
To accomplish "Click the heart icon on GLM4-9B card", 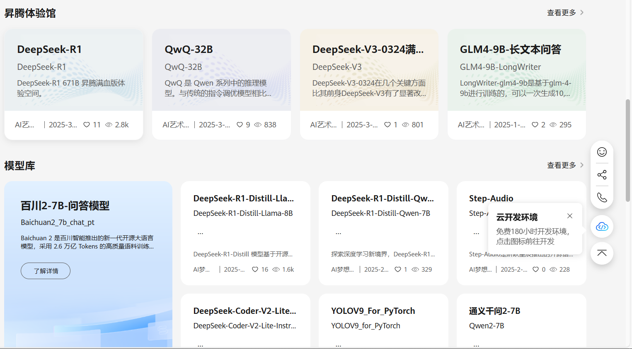I will tap(535, 124).
